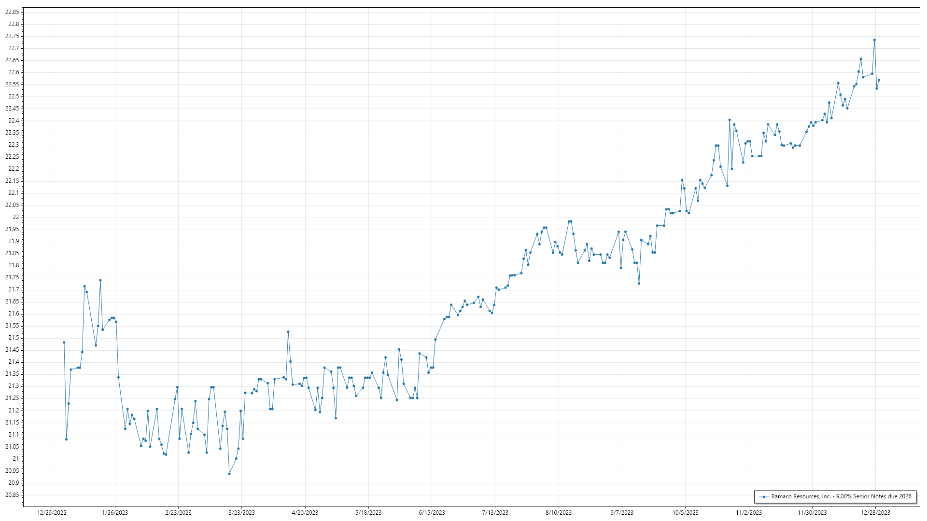This screenshot has height=521, width=927.
Task: Click the Ramaco Resources legend text
Action: [841, 496]
